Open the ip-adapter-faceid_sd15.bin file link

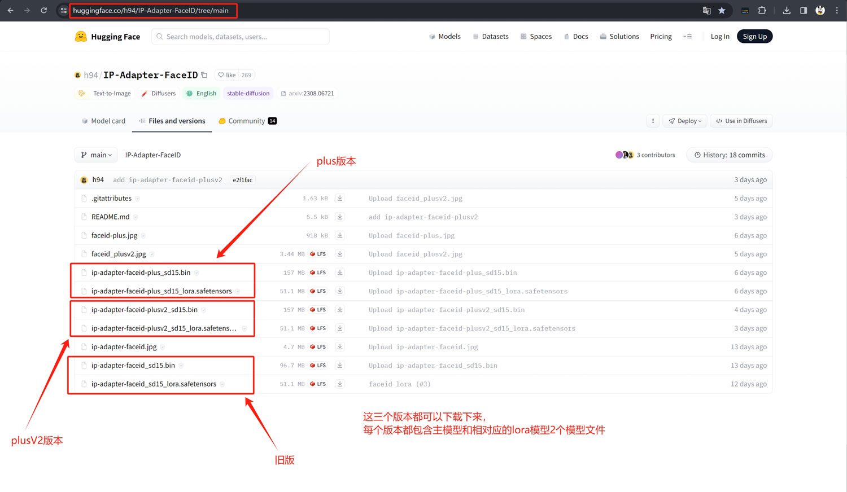pos(133,366)
